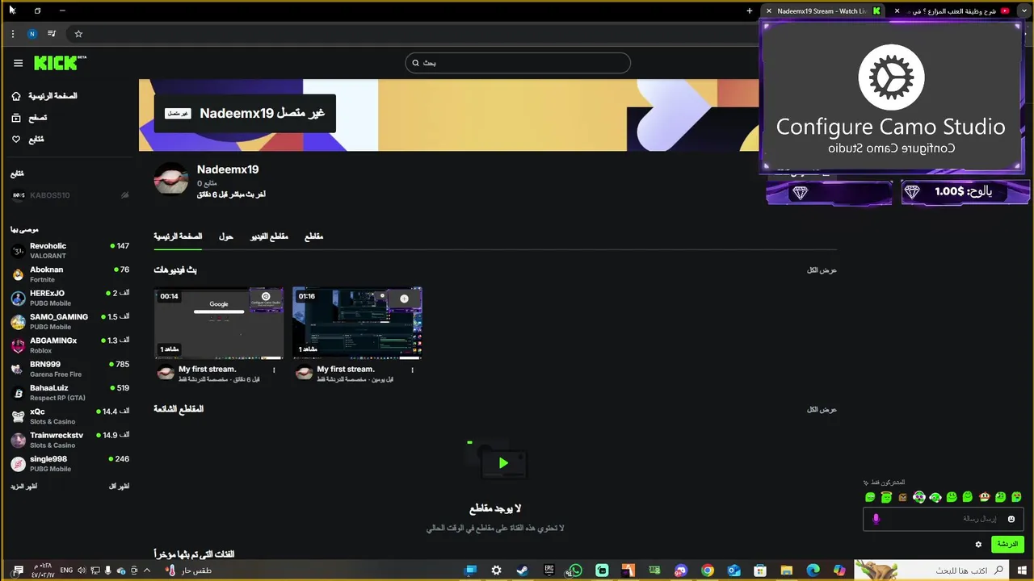Select the Video clips tab
Screen dimensions: 1034x581
pyautogui.click(x=269, y=236)
